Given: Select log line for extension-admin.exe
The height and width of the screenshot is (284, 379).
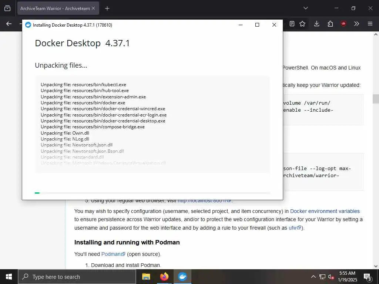Looking at the screenshot, I should tap(93, 97).
